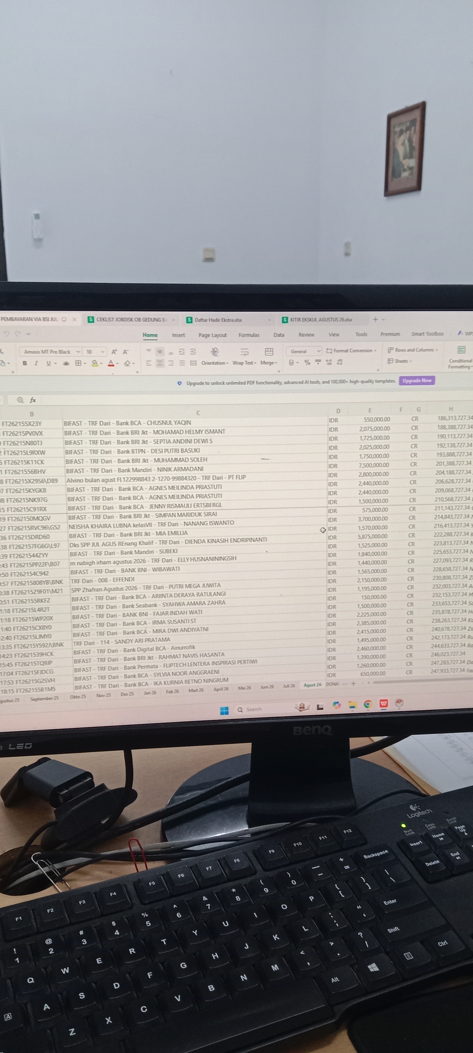This screenshot has width=473, height=1053.
Task: Click the Undo arrow icon
Action: click(6, 334)
